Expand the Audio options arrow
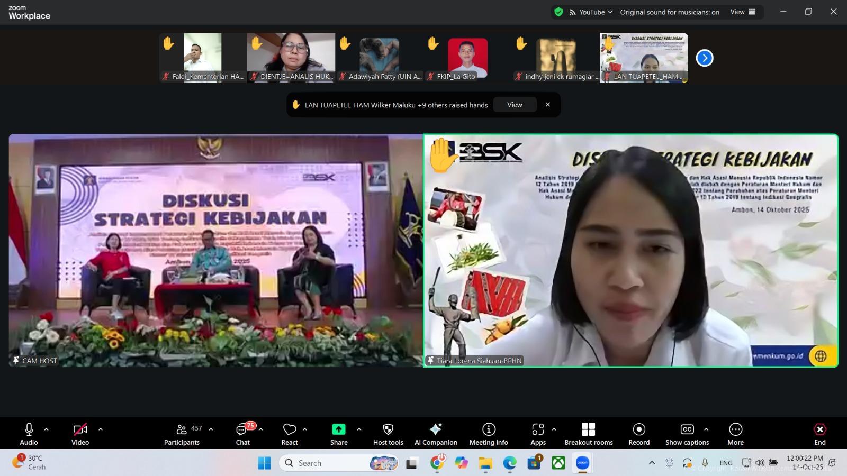This screenshot has height=476, width=847. coord(46,429)
